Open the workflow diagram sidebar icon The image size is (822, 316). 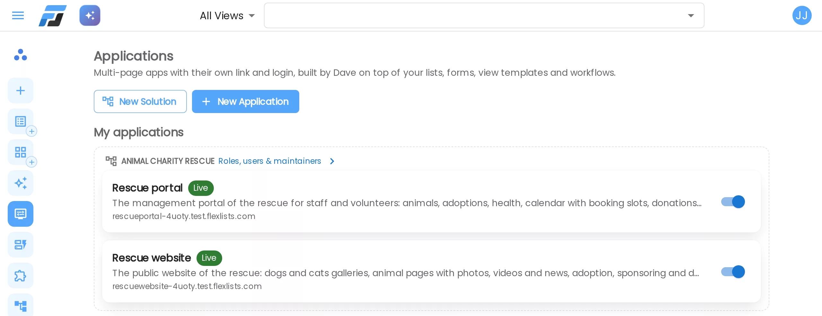click(x=21, y=305)
